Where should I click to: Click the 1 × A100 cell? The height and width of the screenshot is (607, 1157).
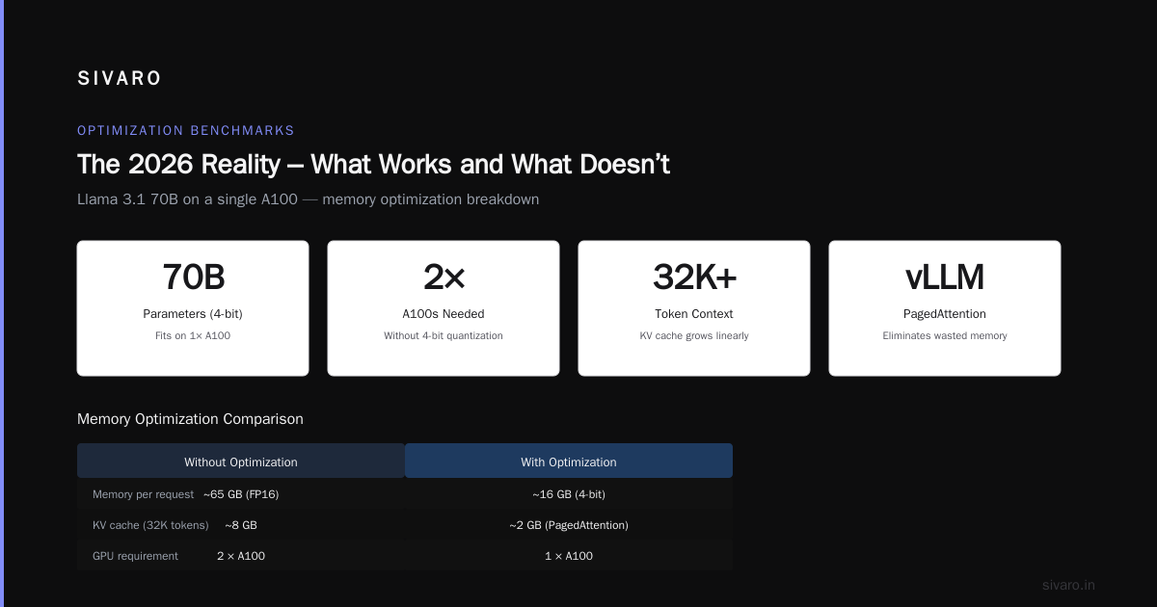[569, 556]
